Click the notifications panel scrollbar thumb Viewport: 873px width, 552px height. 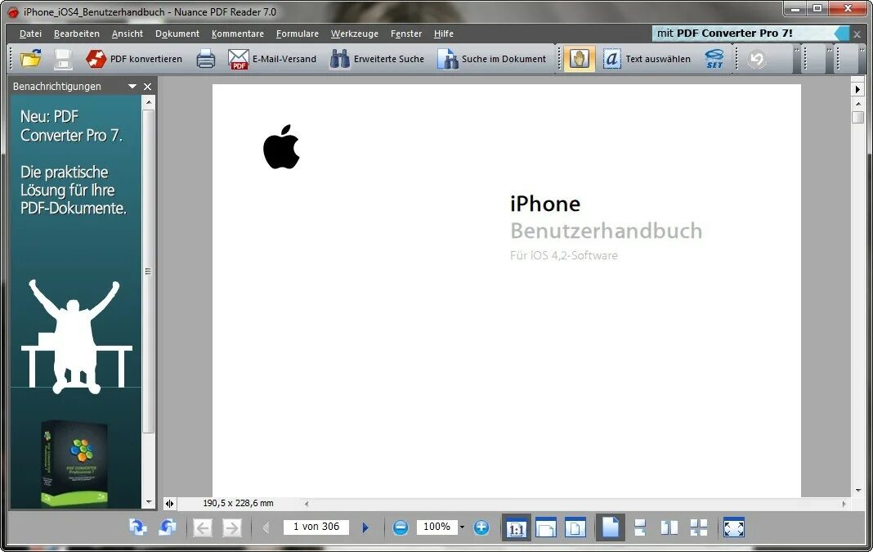148,271
